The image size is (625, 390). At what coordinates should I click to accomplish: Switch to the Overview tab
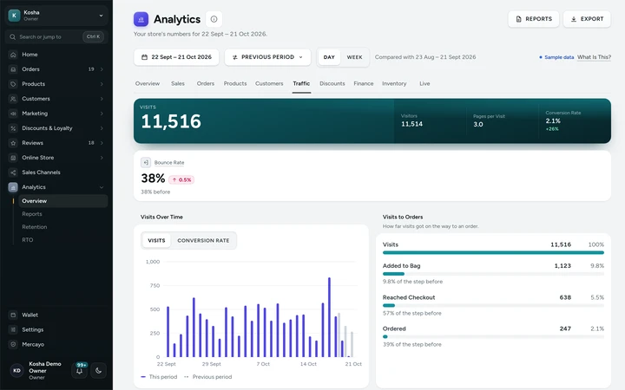pos(148,83)
